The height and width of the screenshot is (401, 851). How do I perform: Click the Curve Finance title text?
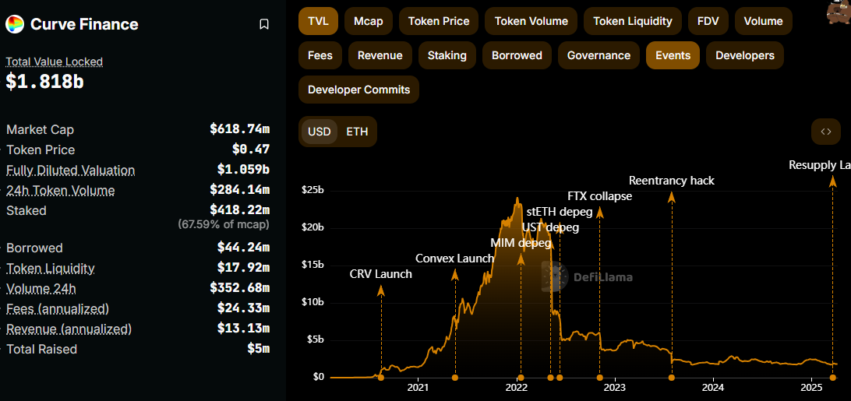pos(84,24)
